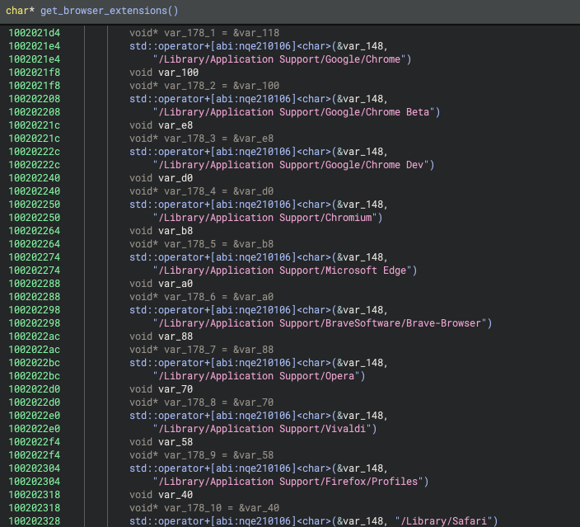The height and width of the screenshot is (527, 580).
Task: Click var_88 in the "void var_88" declaration
Action: coord(175,336)
